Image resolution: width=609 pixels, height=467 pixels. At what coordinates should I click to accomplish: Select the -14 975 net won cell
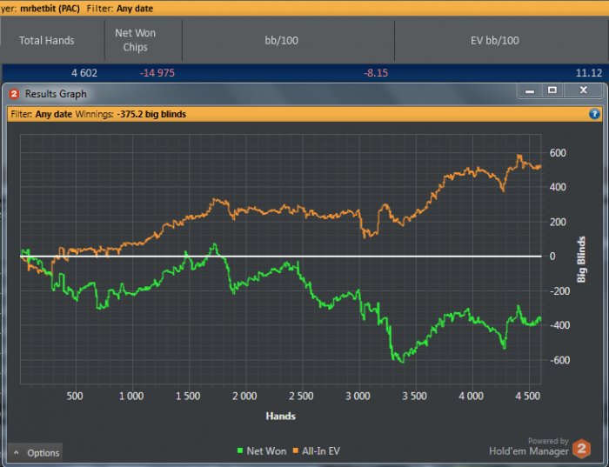coord(157,72)
